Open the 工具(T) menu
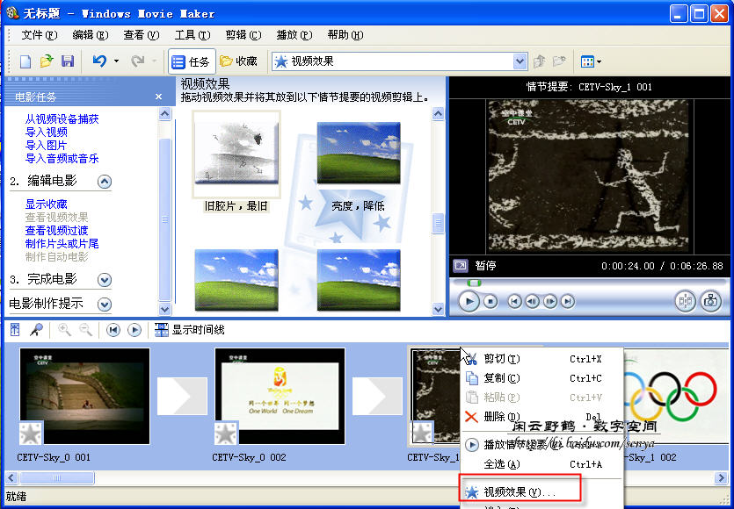 tap(193, 35)
